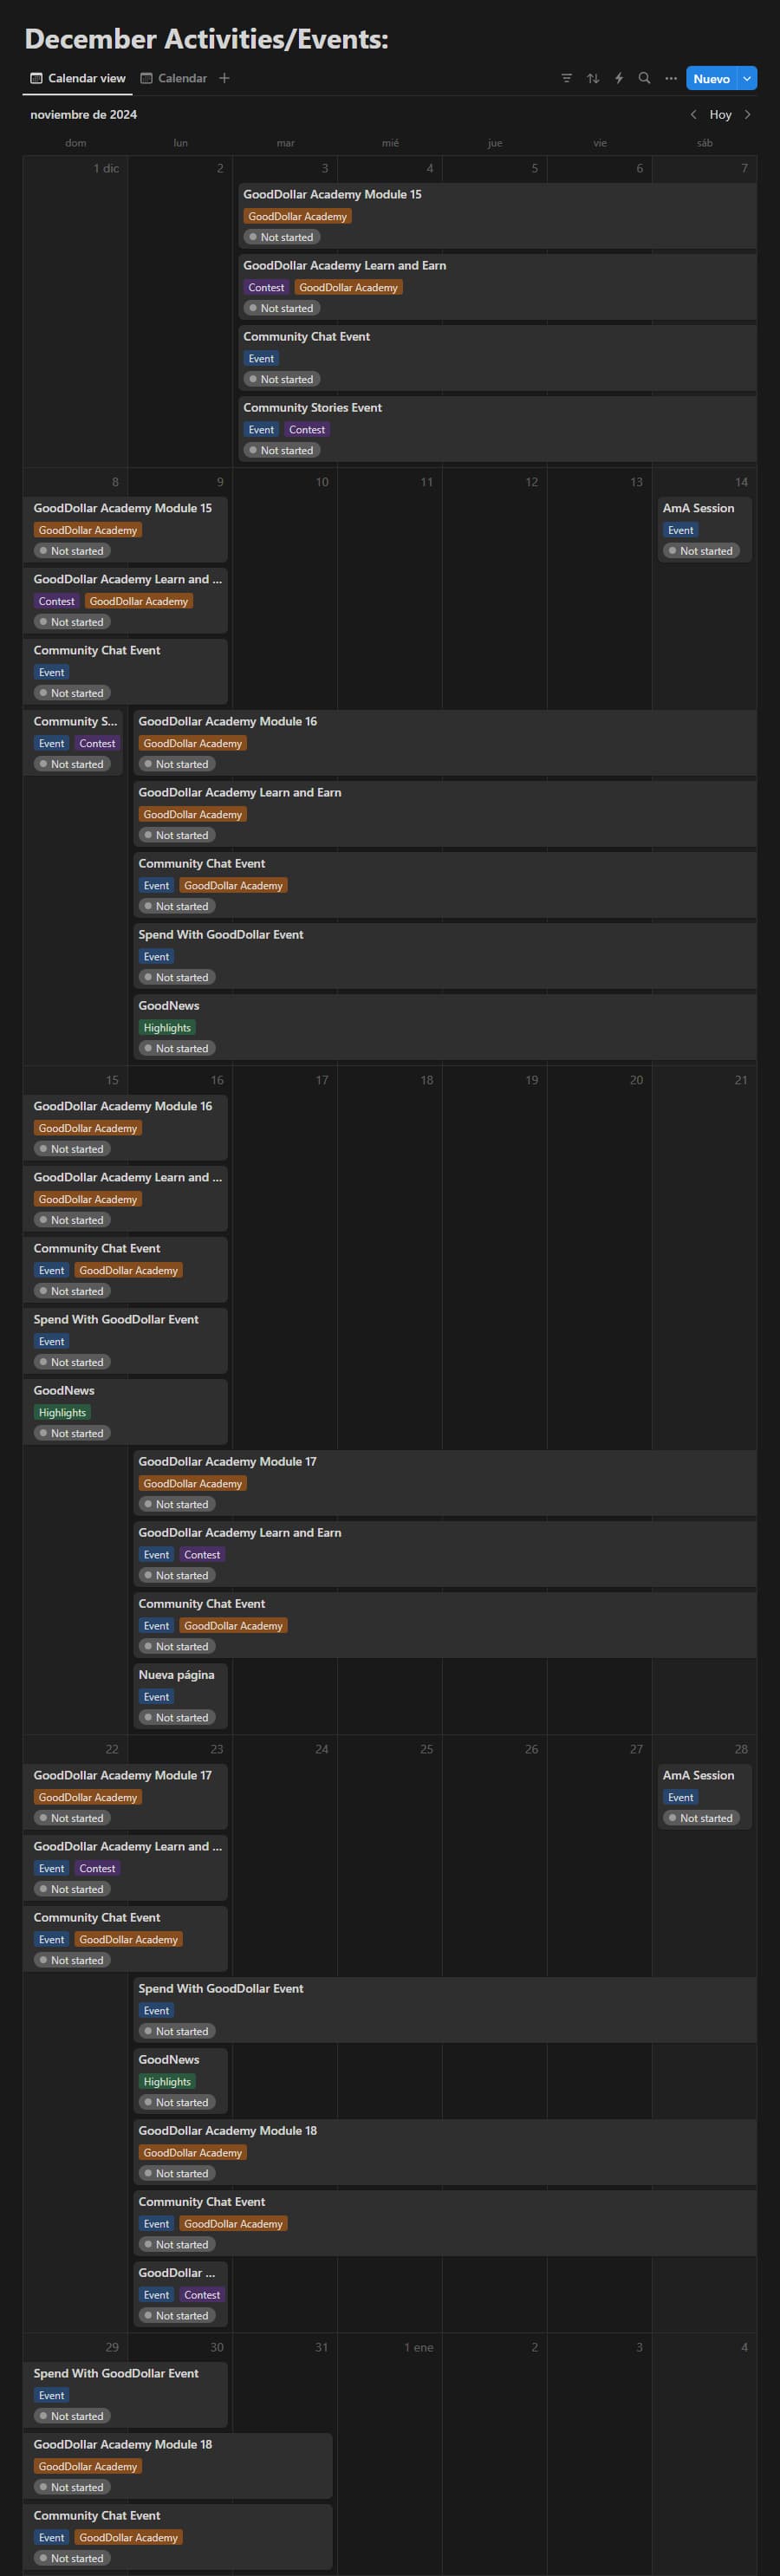Click the sáb weekday header
780x2576 pixels.
(705, 143)
